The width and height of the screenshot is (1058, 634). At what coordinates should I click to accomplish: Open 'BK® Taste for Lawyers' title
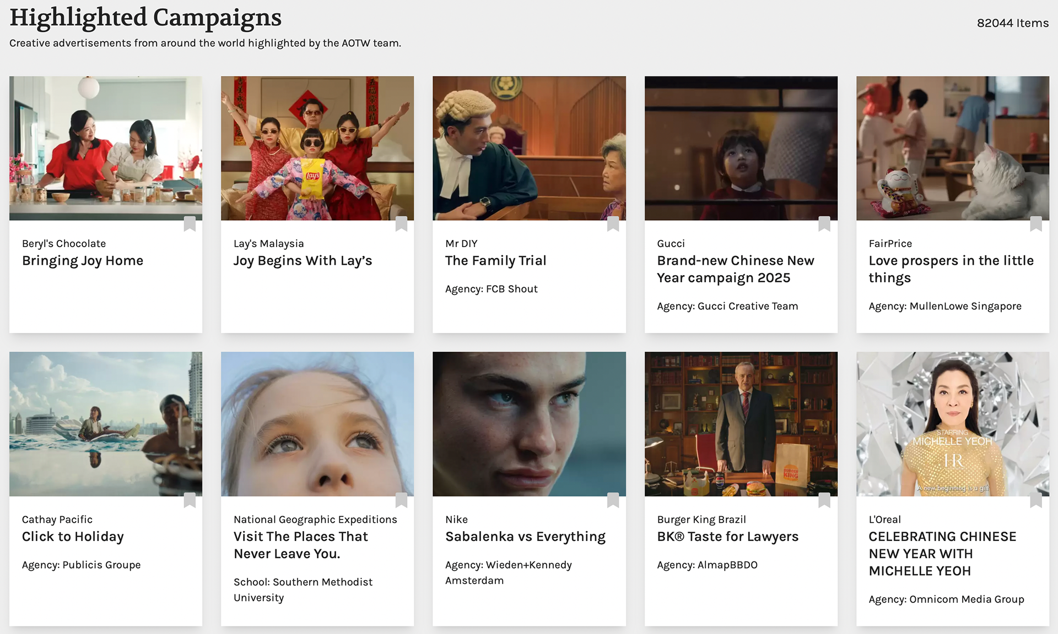pos(728,537)
